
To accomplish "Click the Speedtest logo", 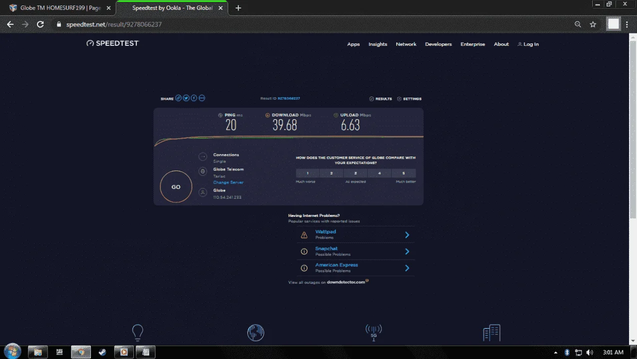I will [112, 43].
